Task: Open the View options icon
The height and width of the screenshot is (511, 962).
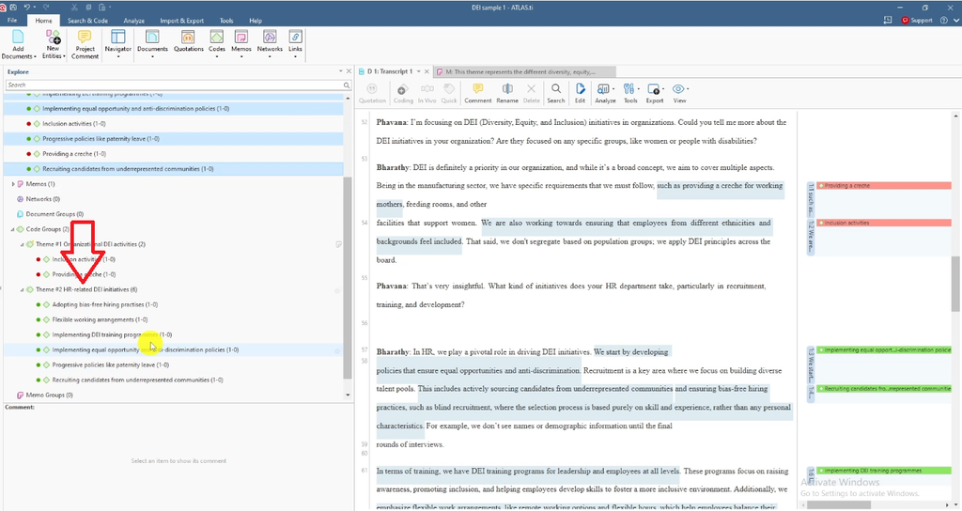Action: point(679,93)
